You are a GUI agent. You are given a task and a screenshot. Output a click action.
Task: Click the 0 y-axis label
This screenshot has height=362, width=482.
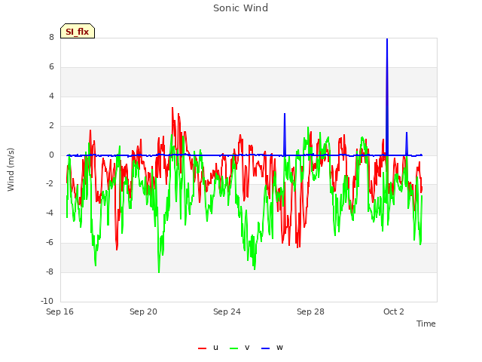pos(51,155)
